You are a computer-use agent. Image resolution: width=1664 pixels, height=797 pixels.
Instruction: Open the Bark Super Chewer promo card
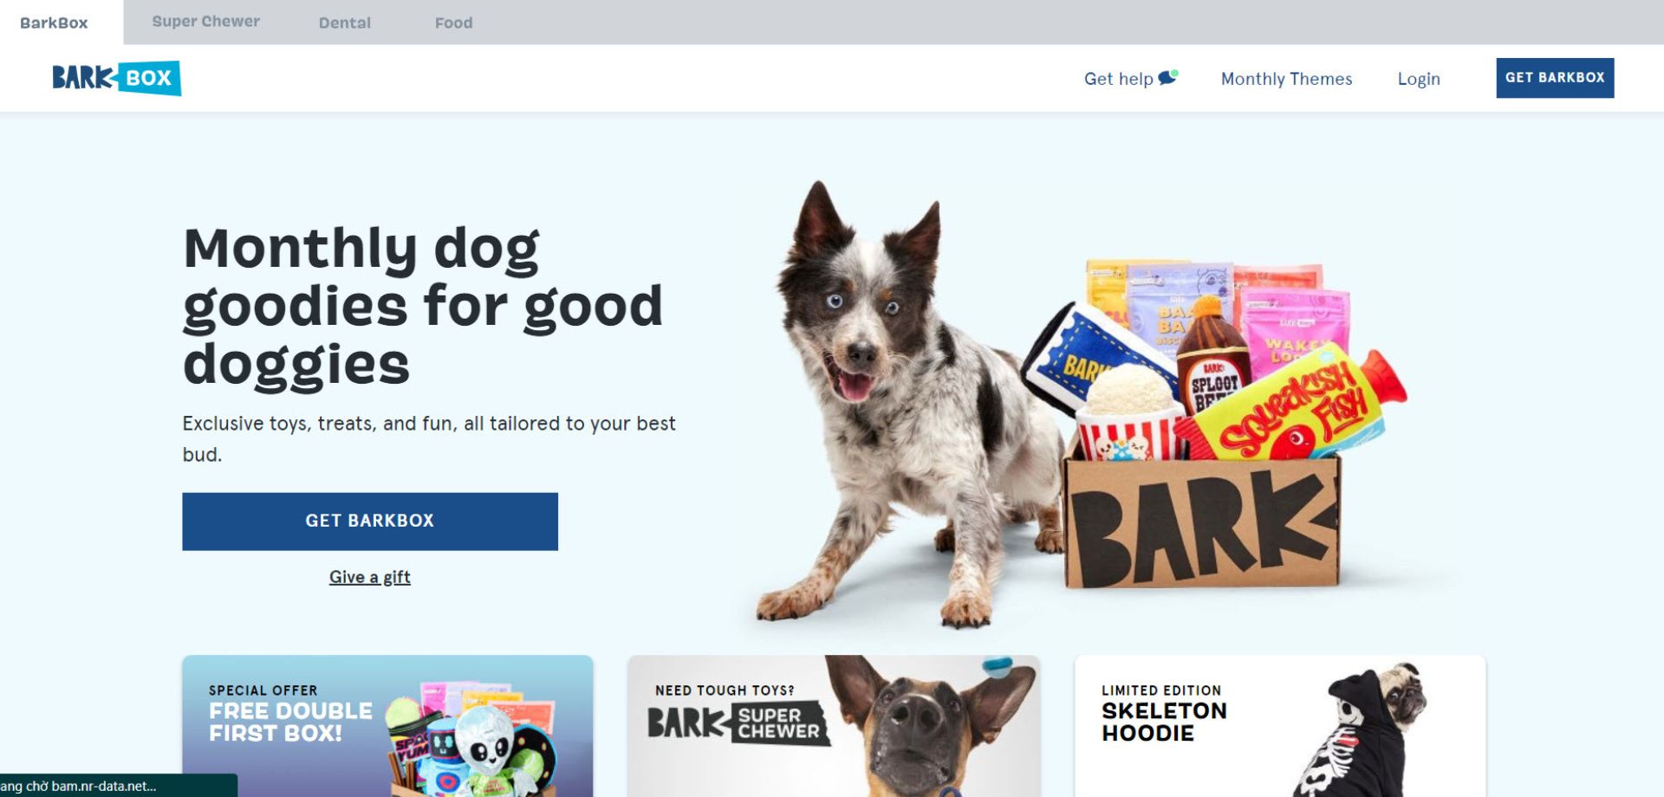[x=834, y=726]
